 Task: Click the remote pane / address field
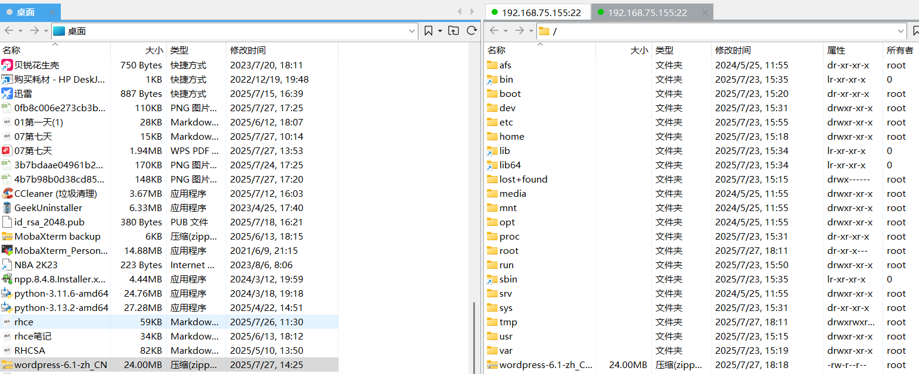(722, 31)
